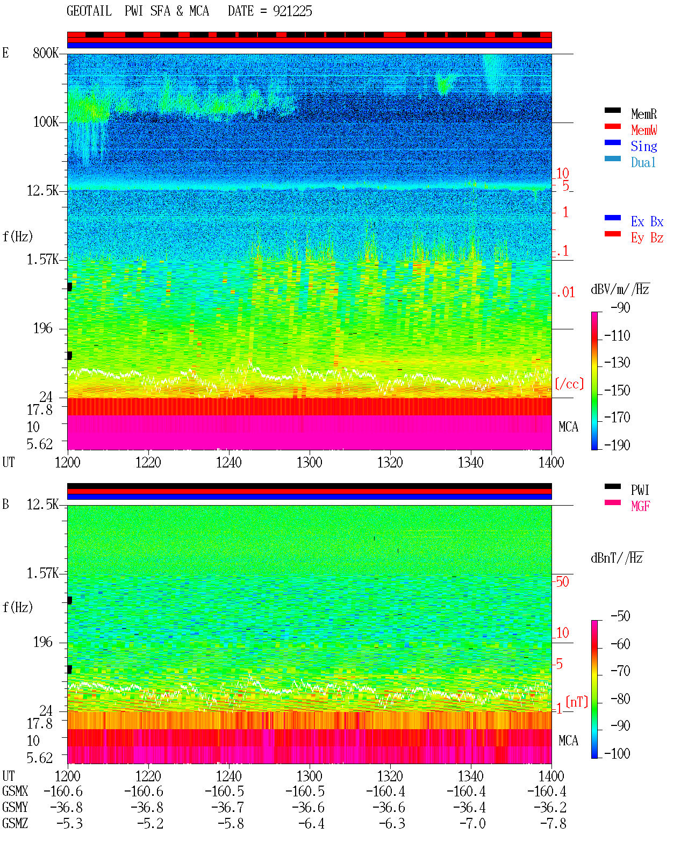The image size is (688, 856).
Task: Click the 'GSMY' row label
Action: coord(15,808)
